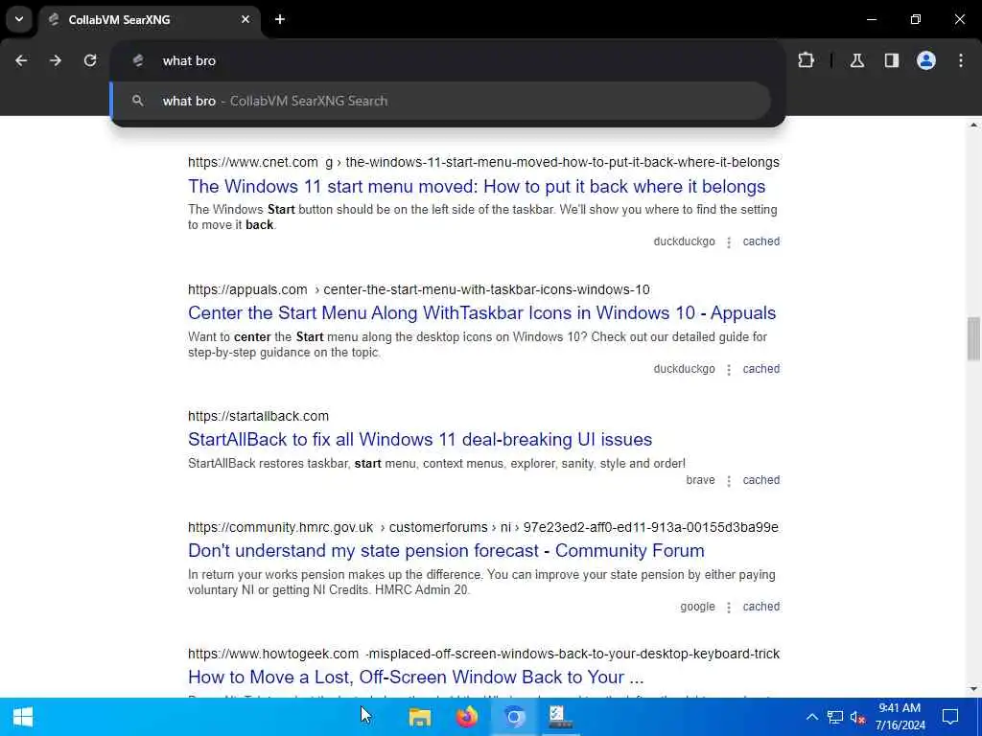The height and width of the screenshot is (736, 982).
Task: Open the Windows Start menu
Action: pyautogui.click(x=23, y=717)
